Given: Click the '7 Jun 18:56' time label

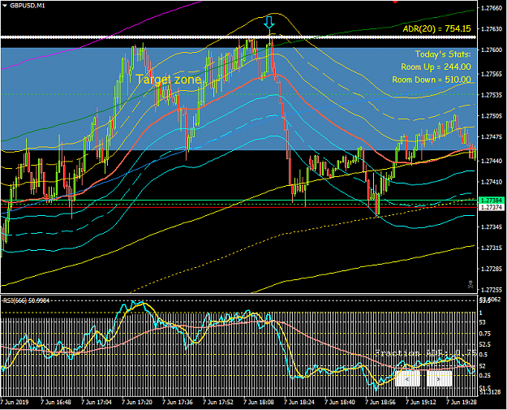Looking at the screenshot, I should 380,402.
